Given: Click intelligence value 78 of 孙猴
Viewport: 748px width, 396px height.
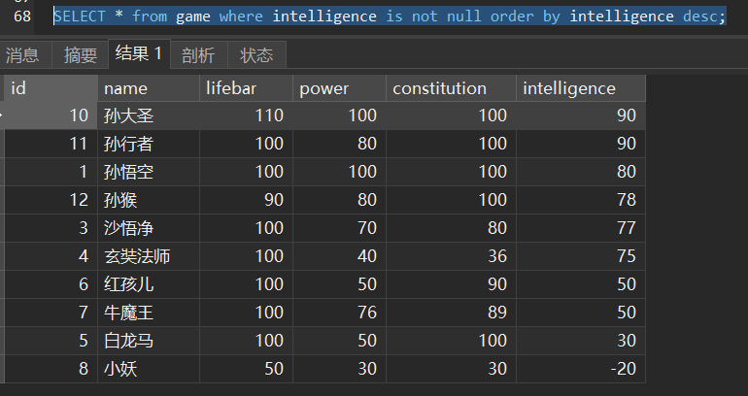Looking at the screenshot, I should [581, 200].
